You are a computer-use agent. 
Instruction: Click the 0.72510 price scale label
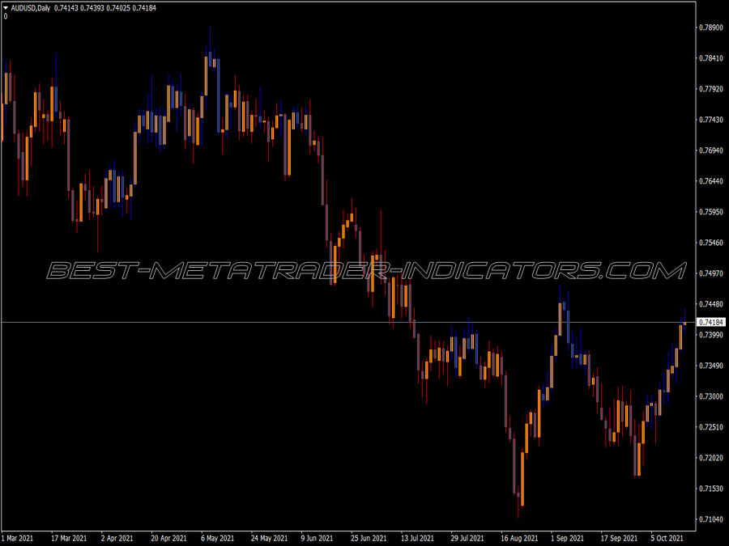[711, 427]
